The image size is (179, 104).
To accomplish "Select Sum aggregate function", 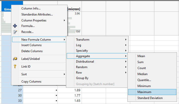I will click(x=152, y=62).
